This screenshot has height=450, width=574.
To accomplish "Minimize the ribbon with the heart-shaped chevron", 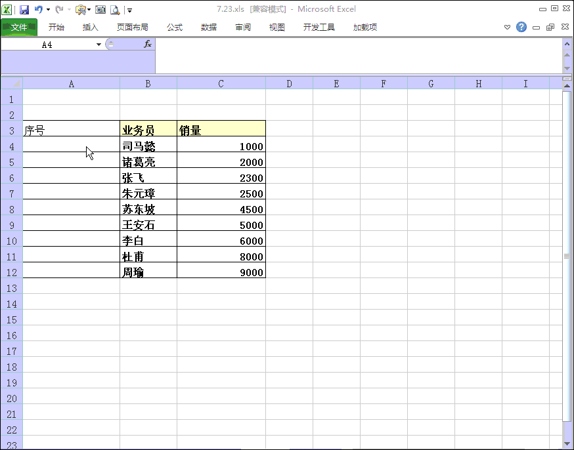I will coord(508,27).
